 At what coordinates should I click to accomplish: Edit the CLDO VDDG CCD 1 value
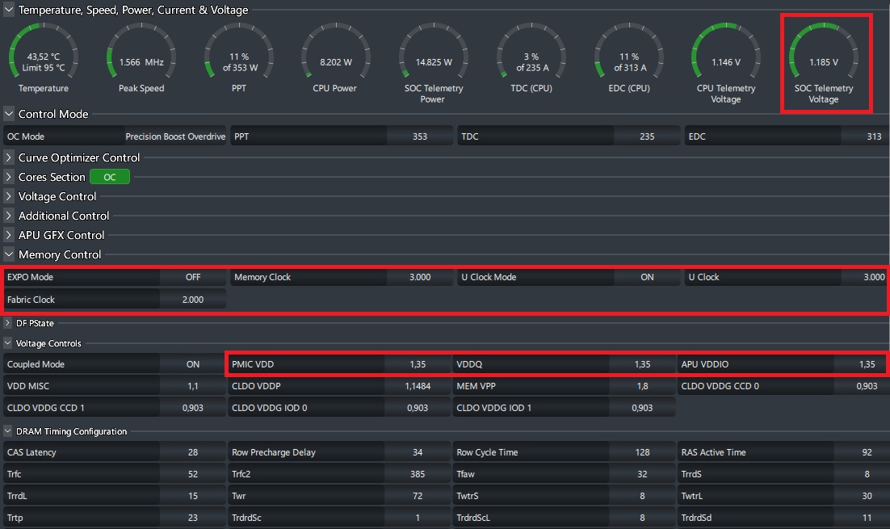pos(193,408)
